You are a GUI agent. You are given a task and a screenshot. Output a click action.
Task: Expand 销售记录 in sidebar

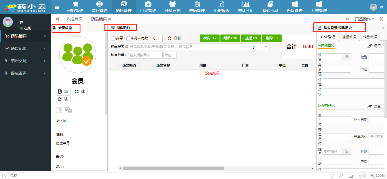(x=25, y=48)
